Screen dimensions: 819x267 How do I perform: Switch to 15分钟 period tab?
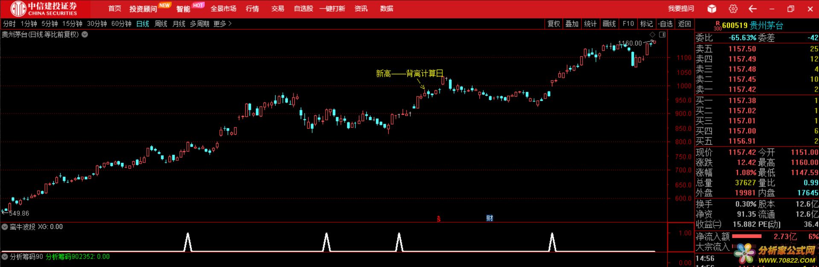click(x=72, y=24)
